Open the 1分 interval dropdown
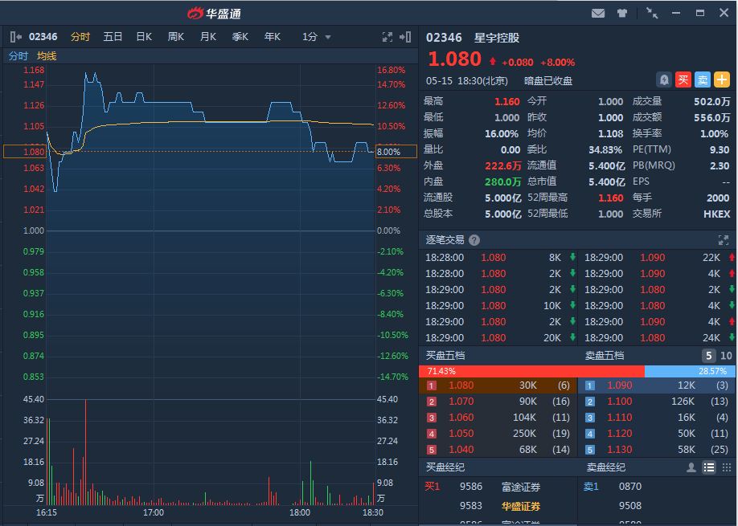 pos(316,37)
